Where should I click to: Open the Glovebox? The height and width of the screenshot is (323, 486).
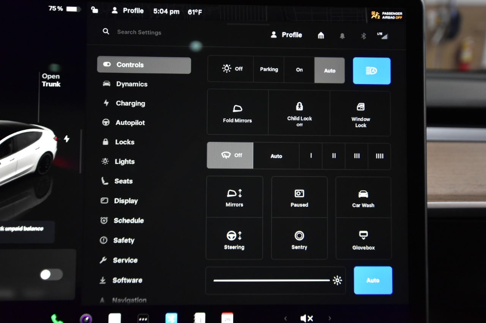point(363,239)
